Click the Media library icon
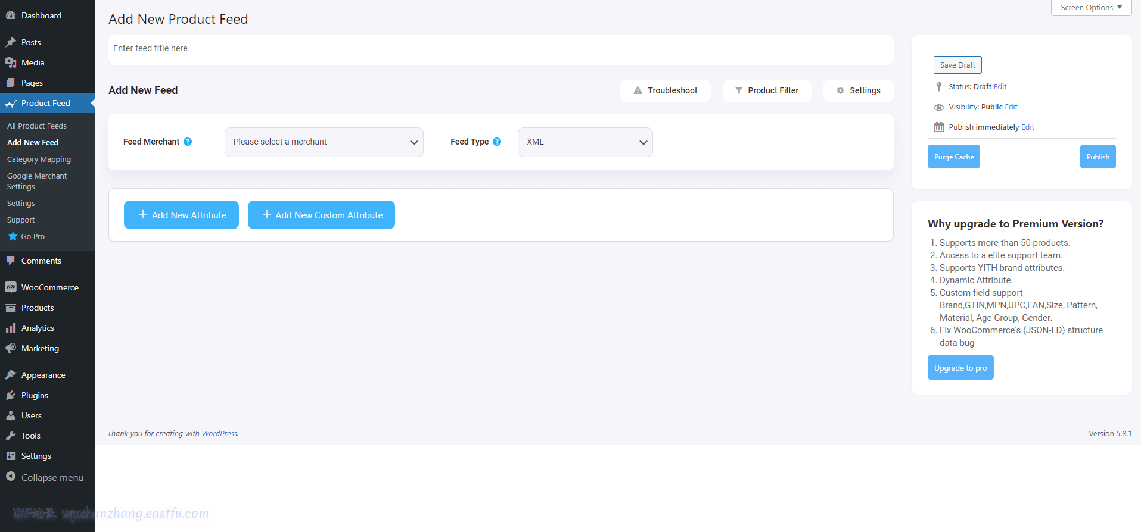Screen dimensions: 1141x532 click(11, 62)
